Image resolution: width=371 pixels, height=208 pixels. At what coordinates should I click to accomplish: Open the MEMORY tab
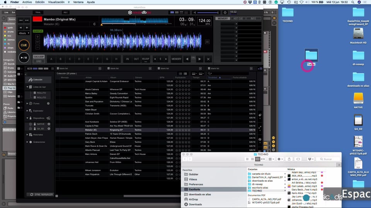pyautogui.click(x=223, y=18)
